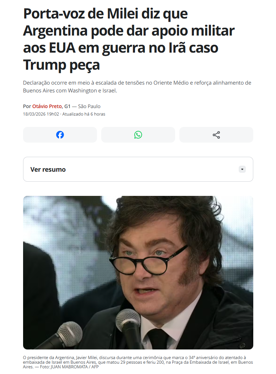This screenshot has height=374, width=276.
Task: Click the small arrow in Ver resumo
Action: point(242,169)
